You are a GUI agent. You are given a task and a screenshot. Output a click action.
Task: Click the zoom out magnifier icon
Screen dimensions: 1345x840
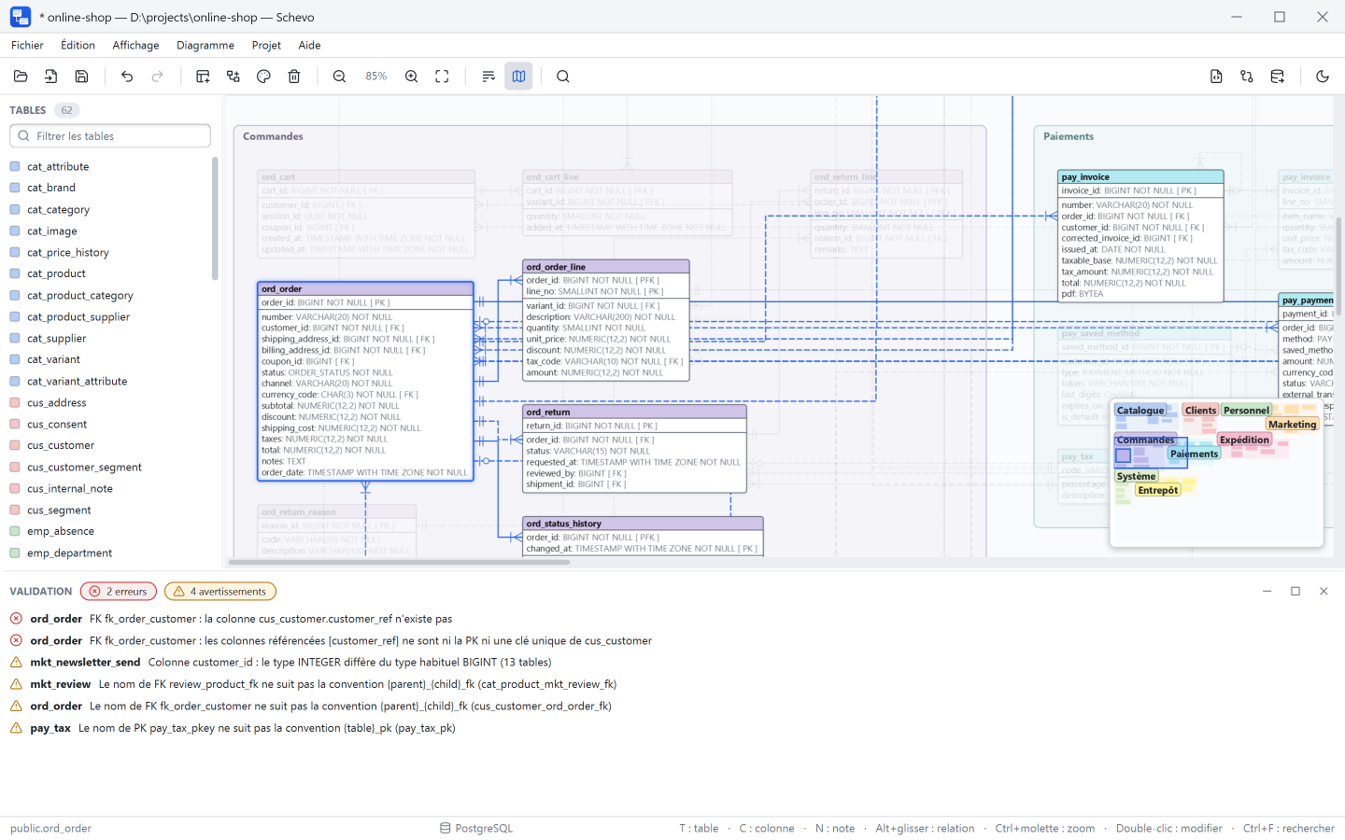tap(340, 77)
